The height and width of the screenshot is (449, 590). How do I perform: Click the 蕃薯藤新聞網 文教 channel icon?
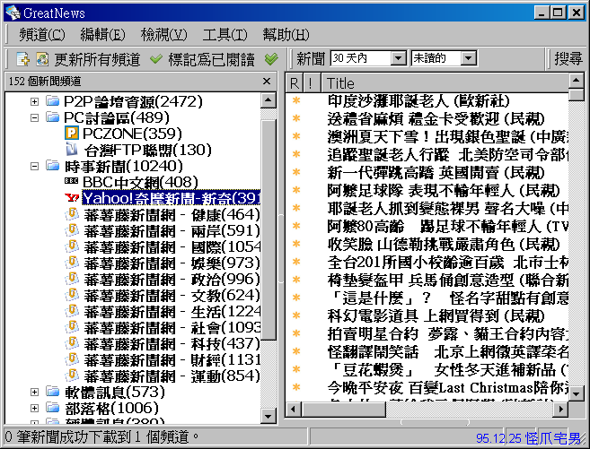(72, 295)
